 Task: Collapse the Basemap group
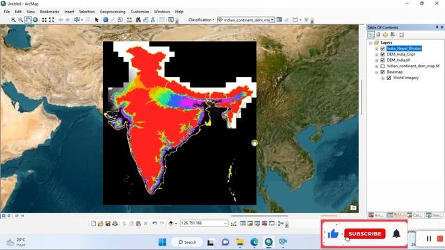(377, 72)
